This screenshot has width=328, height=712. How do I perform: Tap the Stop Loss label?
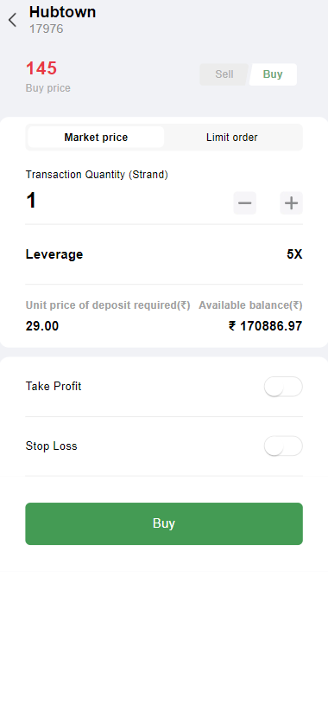pyautogui.click(x=52, y=446)
